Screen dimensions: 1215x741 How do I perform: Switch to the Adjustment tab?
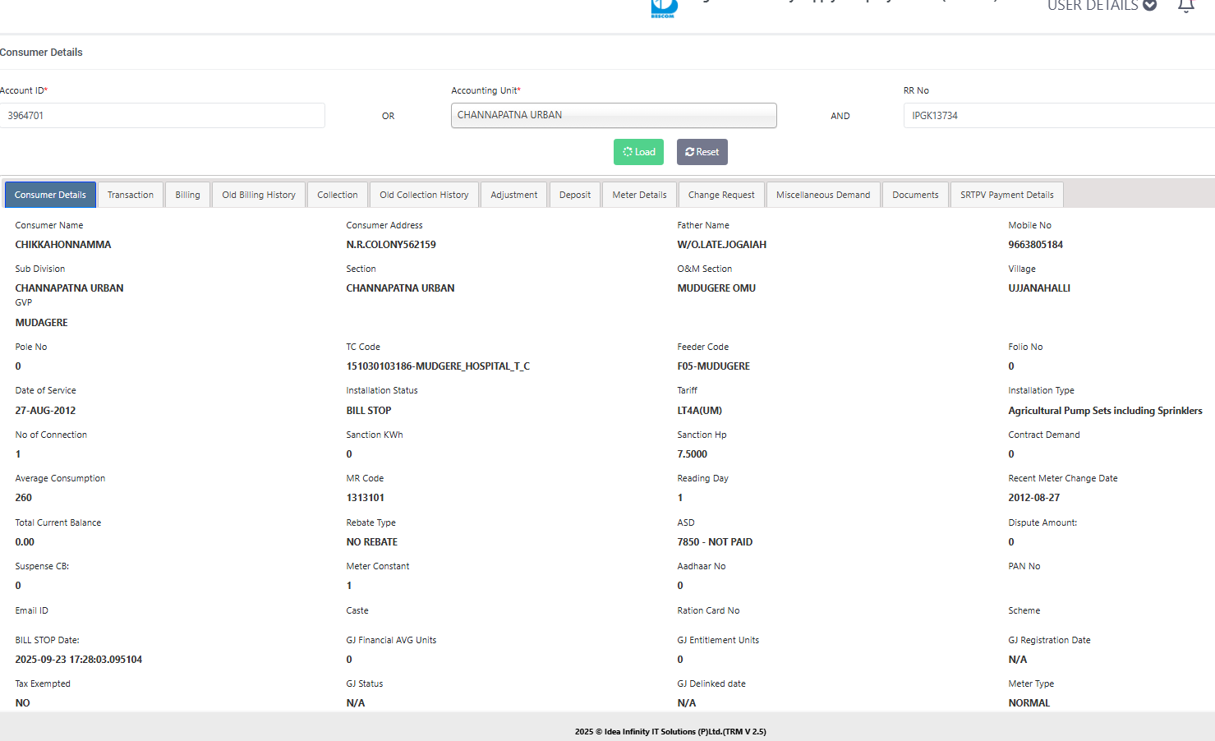(514, 195)
